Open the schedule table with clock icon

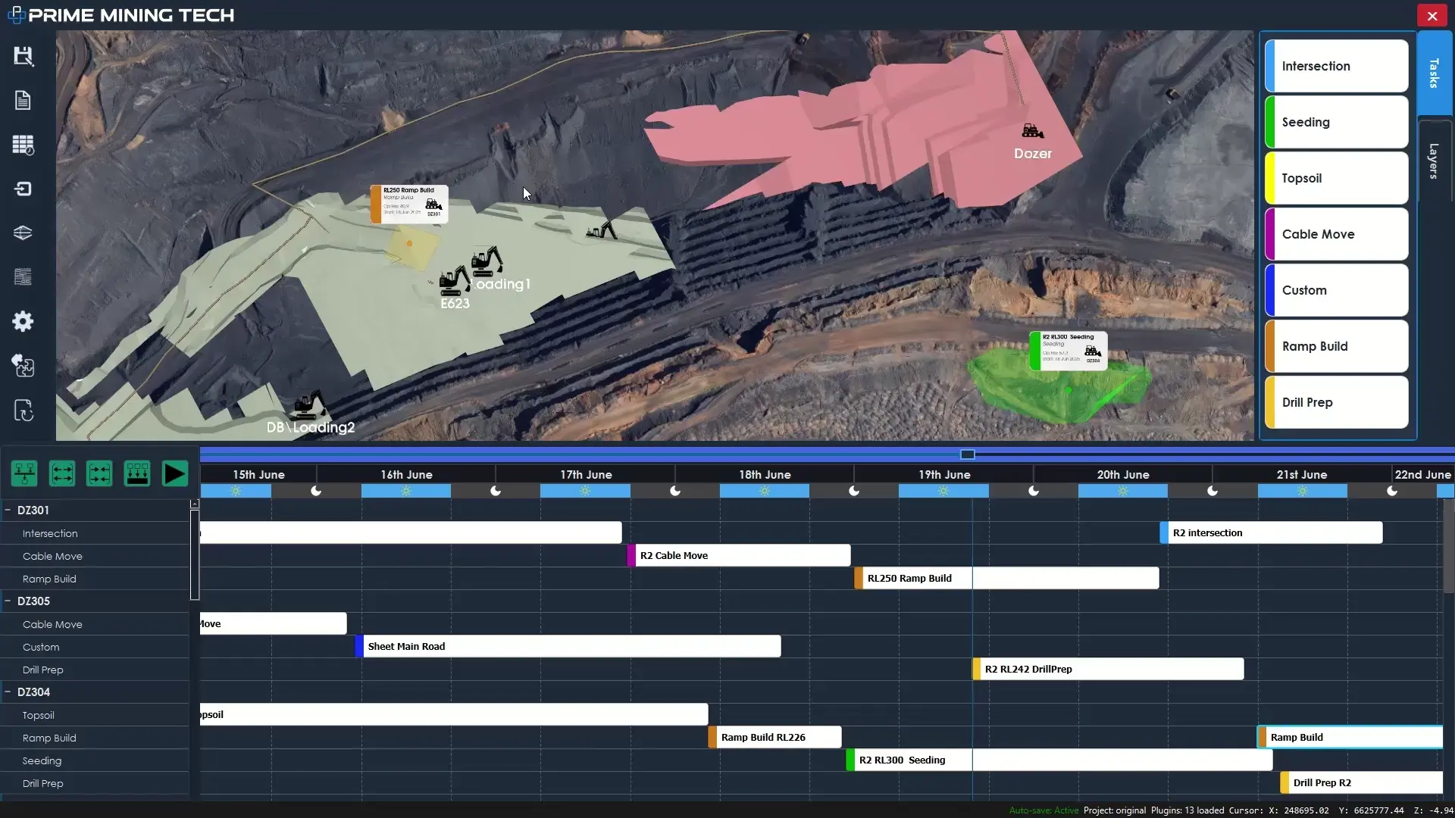[x=23, y=145]
